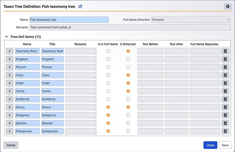Click Text After field for Subgenus
Screen dimensions: 235x152
click(x=176, y=115)
